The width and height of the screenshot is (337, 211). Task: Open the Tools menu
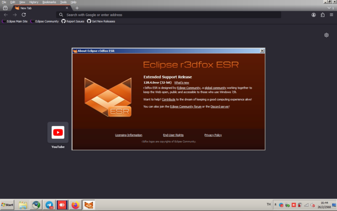pyautogui.click(x=63, y=2)
